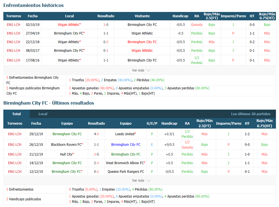279x207 pixels.
Task: Switch to the Local tab
Action: (x=43, y=114)
